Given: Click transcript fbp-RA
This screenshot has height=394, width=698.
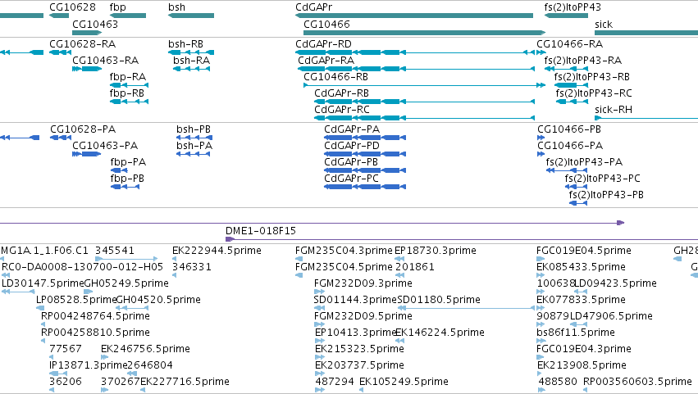Looking at the screenshot, I should [128, 77].
